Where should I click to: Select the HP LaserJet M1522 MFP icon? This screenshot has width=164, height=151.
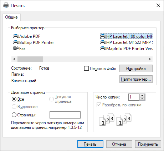(103, 42)
